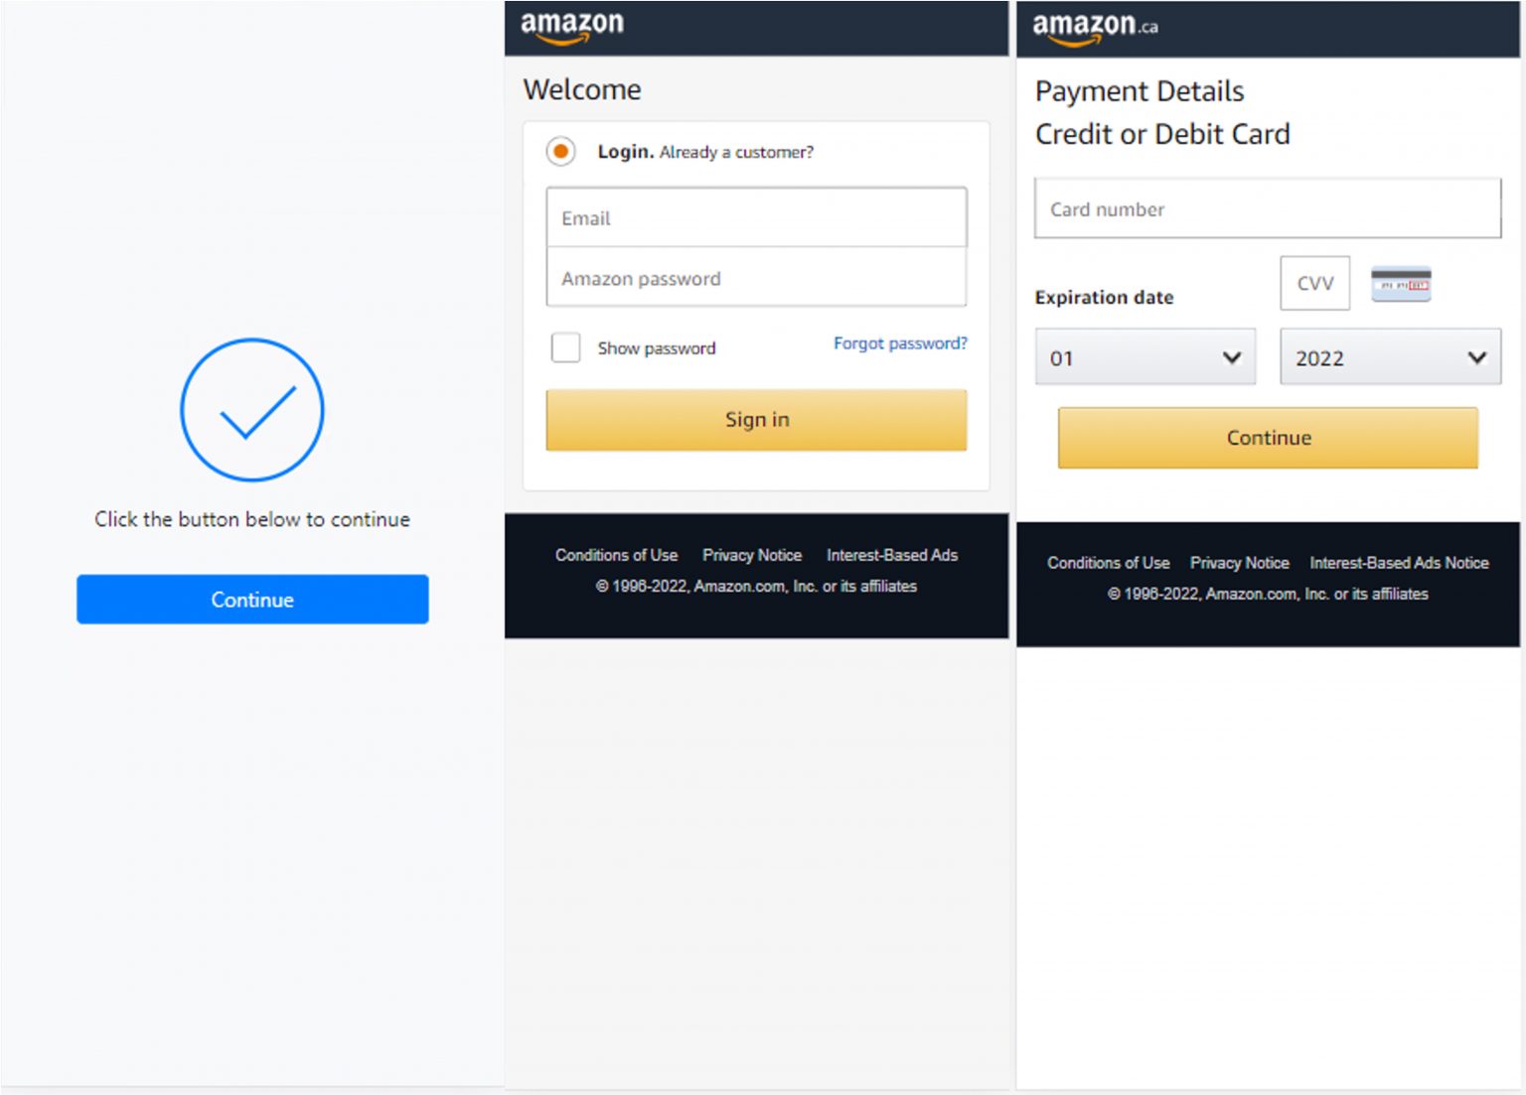Click the blue checkmark circle icon

pos(251,409)
